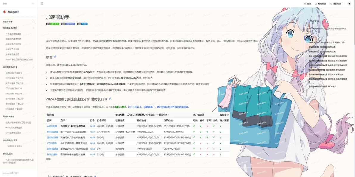Jump to 【什么是游戏加速器】 in table of contents
Image resolution: width=355 pixels, height=177 pixels.
pyautogui.click(x=328, y=56)
